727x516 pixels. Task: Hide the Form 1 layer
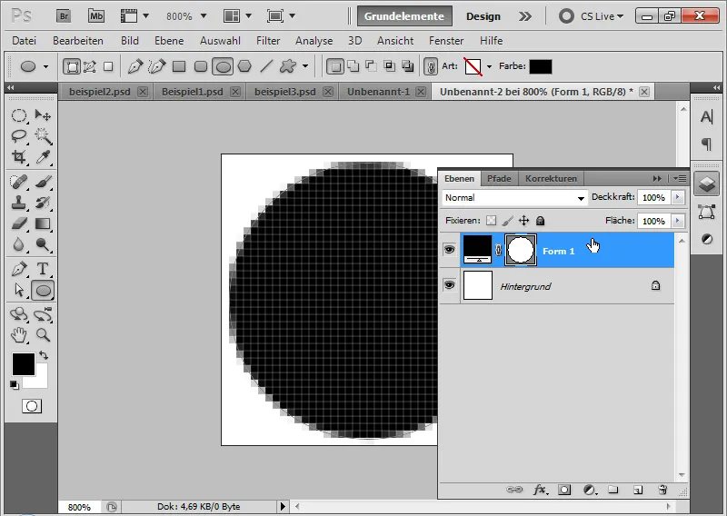(x=449, y=250)
